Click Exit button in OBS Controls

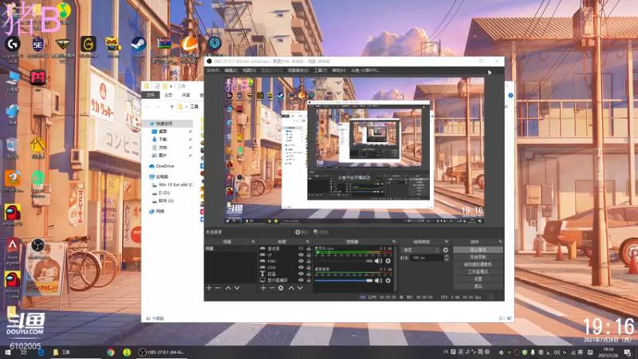pos(478,286)
